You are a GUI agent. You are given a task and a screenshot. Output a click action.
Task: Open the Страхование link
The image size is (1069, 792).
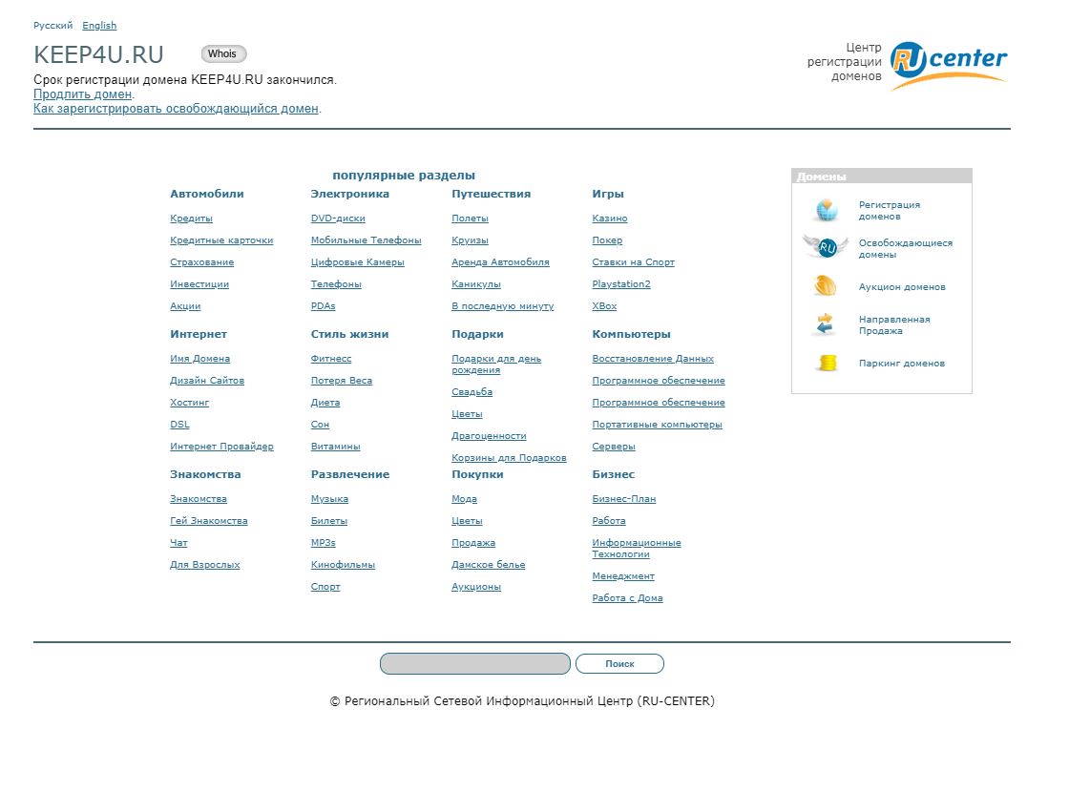pos(201,261)
